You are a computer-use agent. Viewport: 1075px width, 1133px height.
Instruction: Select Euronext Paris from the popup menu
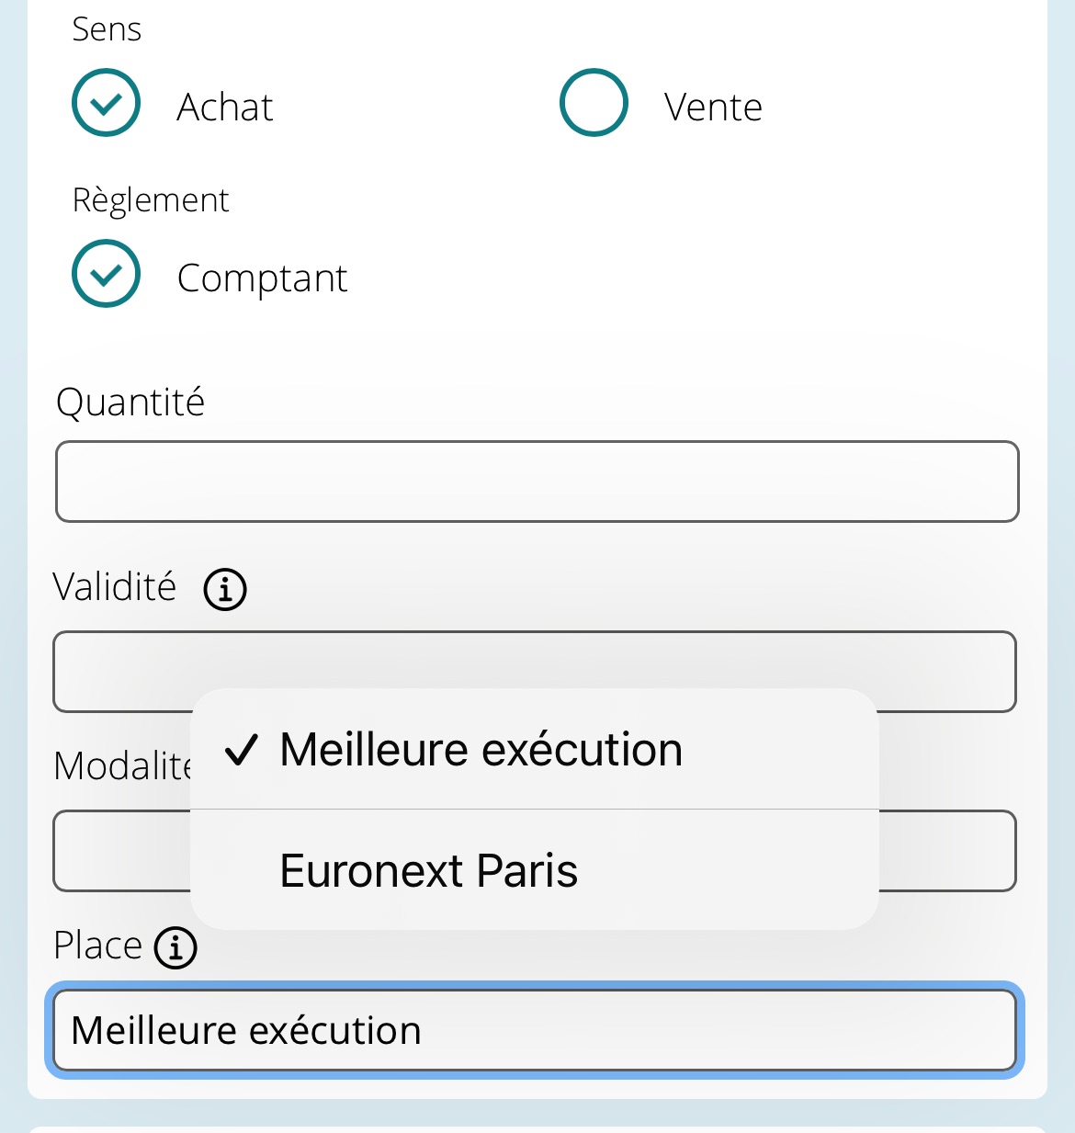click(x=429, y=870)
